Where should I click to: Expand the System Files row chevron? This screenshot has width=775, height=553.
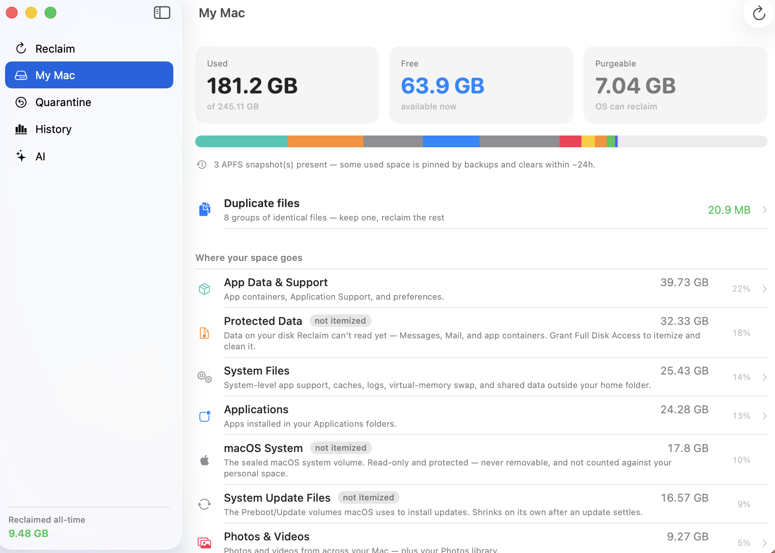pyautogui.click(x=764, y=377)
